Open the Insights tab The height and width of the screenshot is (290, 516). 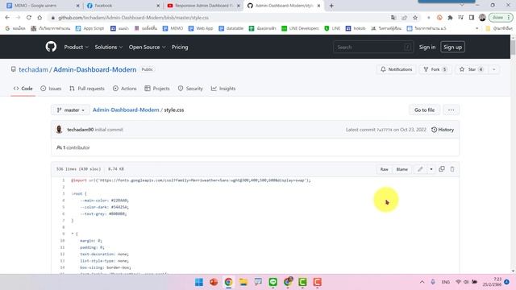click(x=223, y=89)
